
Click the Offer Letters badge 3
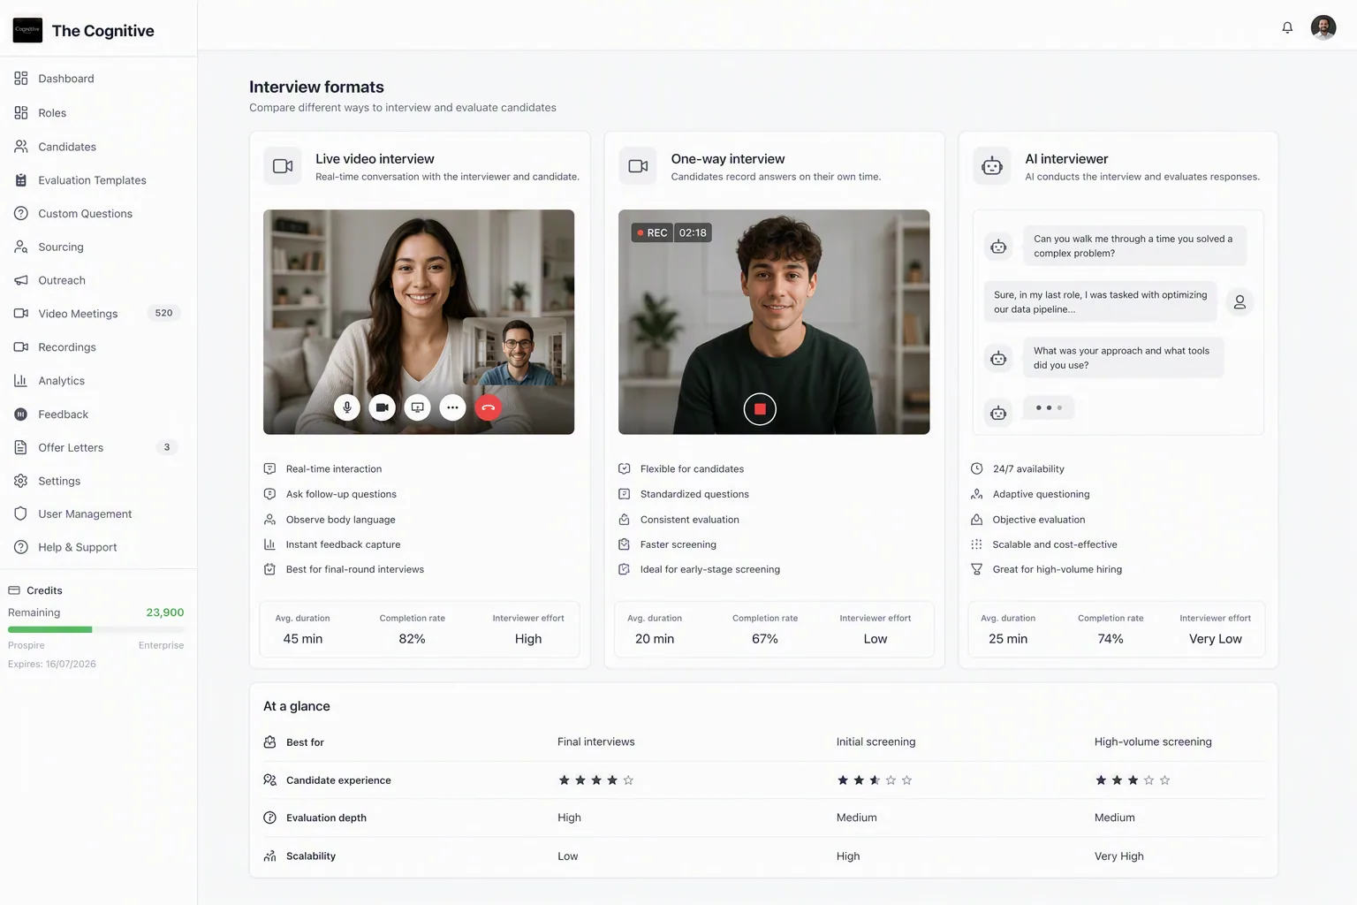point(167,447)
